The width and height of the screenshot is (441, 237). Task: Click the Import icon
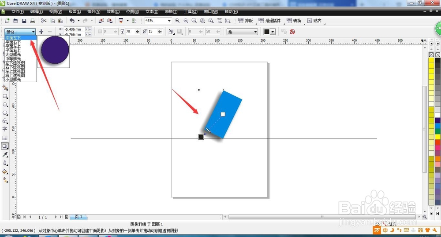pos(101,21)
